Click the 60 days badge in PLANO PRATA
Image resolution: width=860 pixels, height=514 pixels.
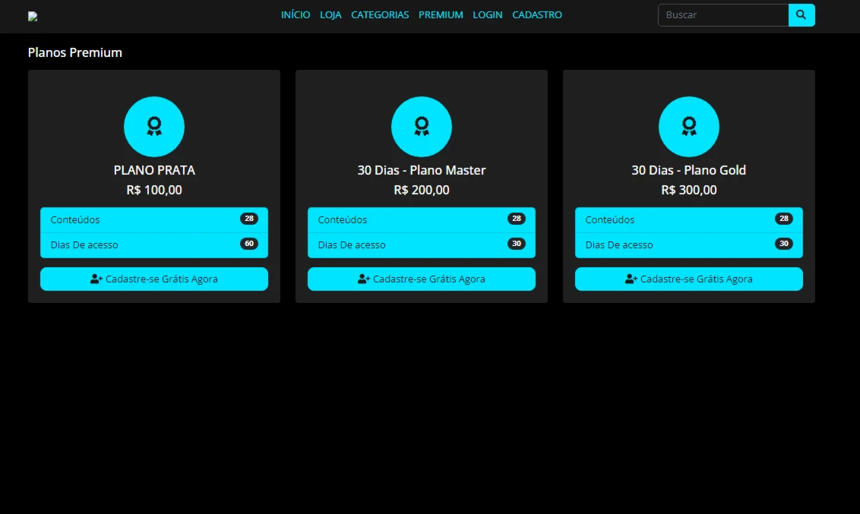(248, 244)
